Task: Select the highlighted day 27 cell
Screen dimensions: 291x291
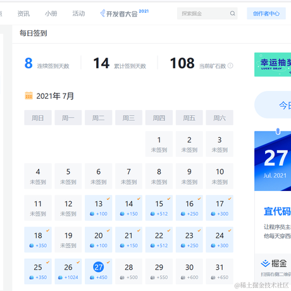Action: 99,271
